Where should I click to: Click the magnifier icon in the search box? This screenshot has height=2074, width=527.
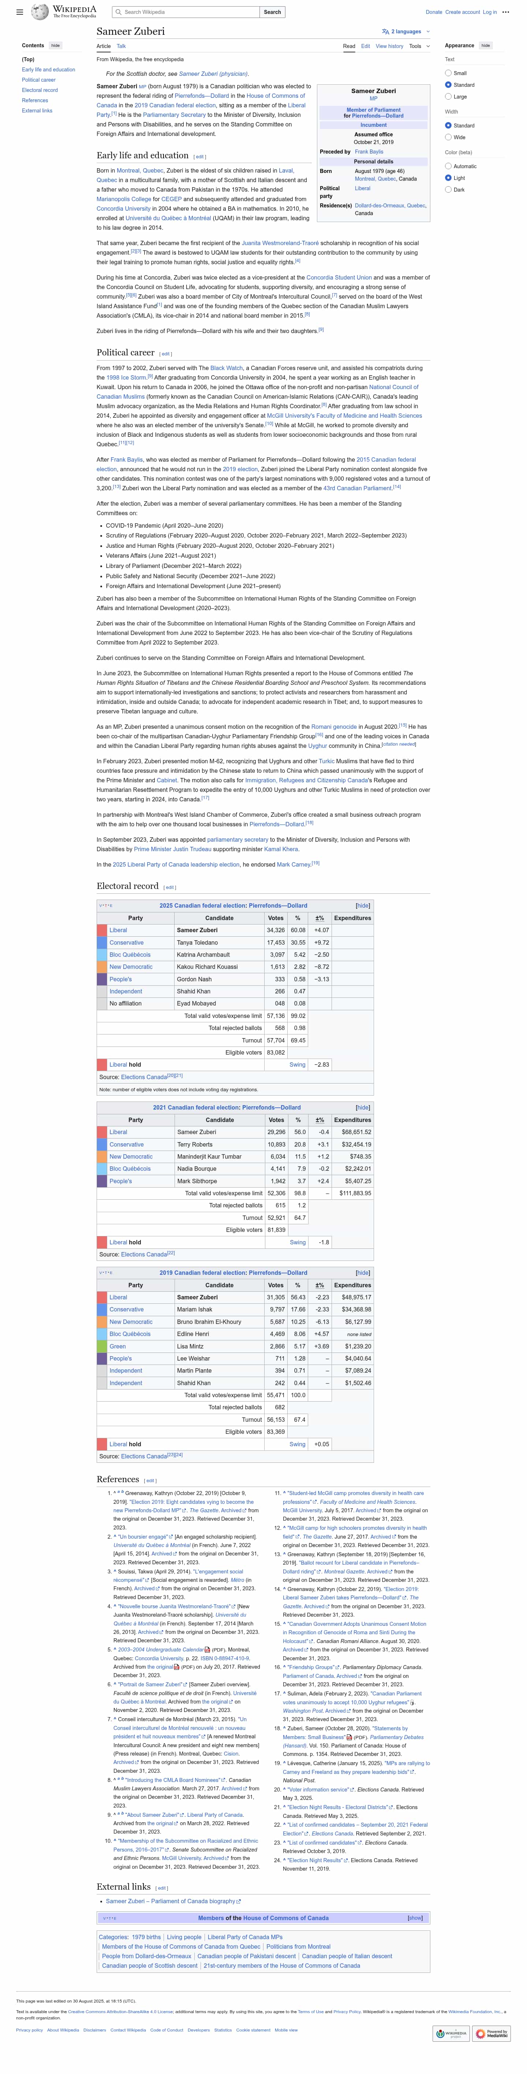[118, 12]
